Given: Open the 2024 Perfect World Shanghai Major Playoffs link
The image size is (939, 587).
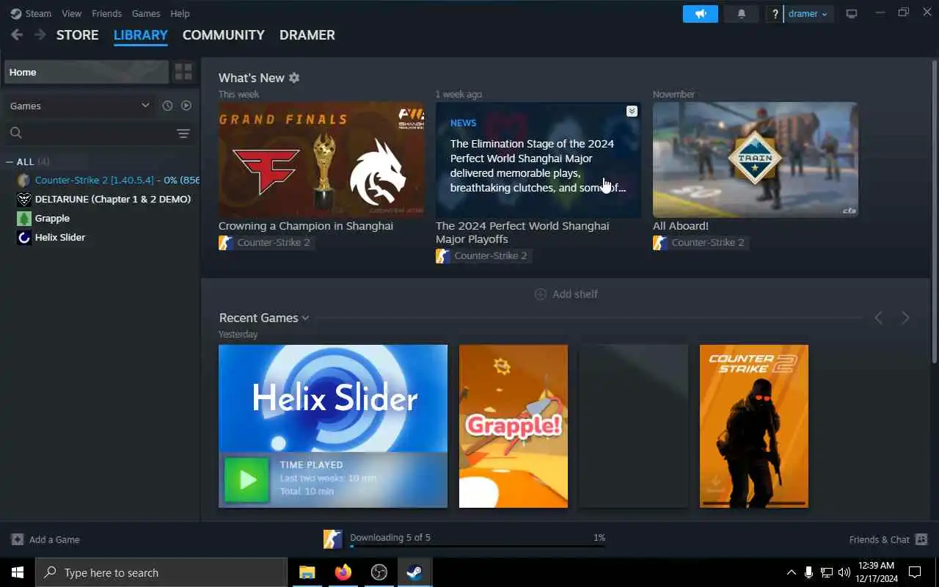Looking at the screenshot, I should pyautogui.click(x=522, y=233).
